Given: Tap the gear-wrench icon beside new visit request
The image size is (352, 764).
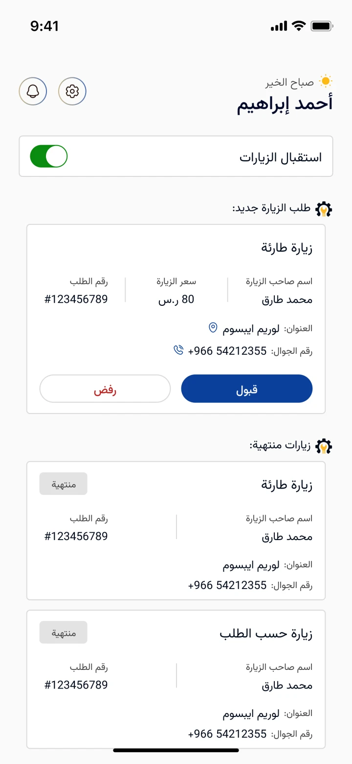Looking at the screenshot, I should point(324,209).
